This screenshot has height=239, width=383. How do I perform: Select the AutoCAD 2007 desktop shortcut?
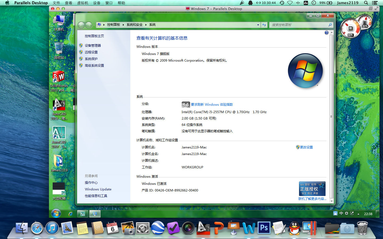59,138
